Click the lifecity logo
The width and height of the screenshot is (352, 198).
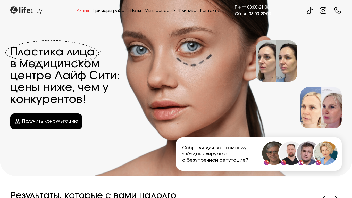pyautogui.click(x=26, y=10)
